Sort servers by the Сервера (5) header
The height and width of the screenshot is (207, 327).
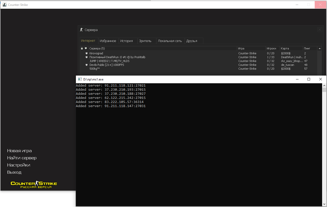163,48
